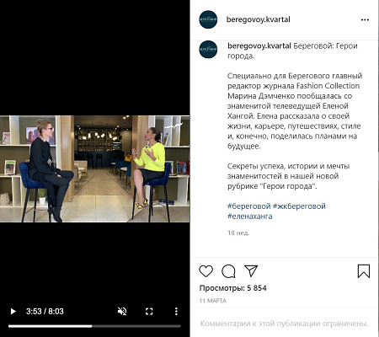This screenshot has width=379, height=337.
Task: Open the #еленаханга hashtag
Action: (x=250, y=217)
